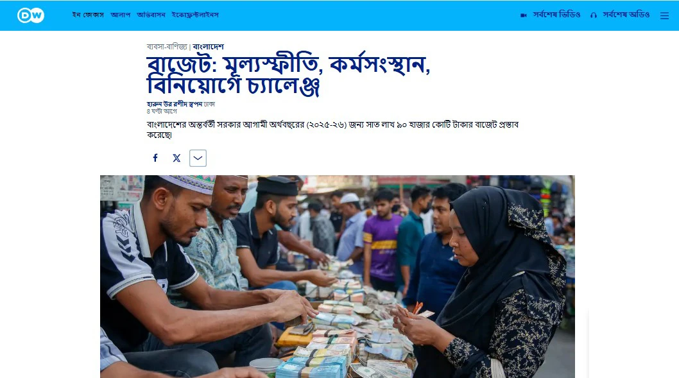Click the article summary paragraph
Screen dimensions: 679x378
(x=332, y=130)
